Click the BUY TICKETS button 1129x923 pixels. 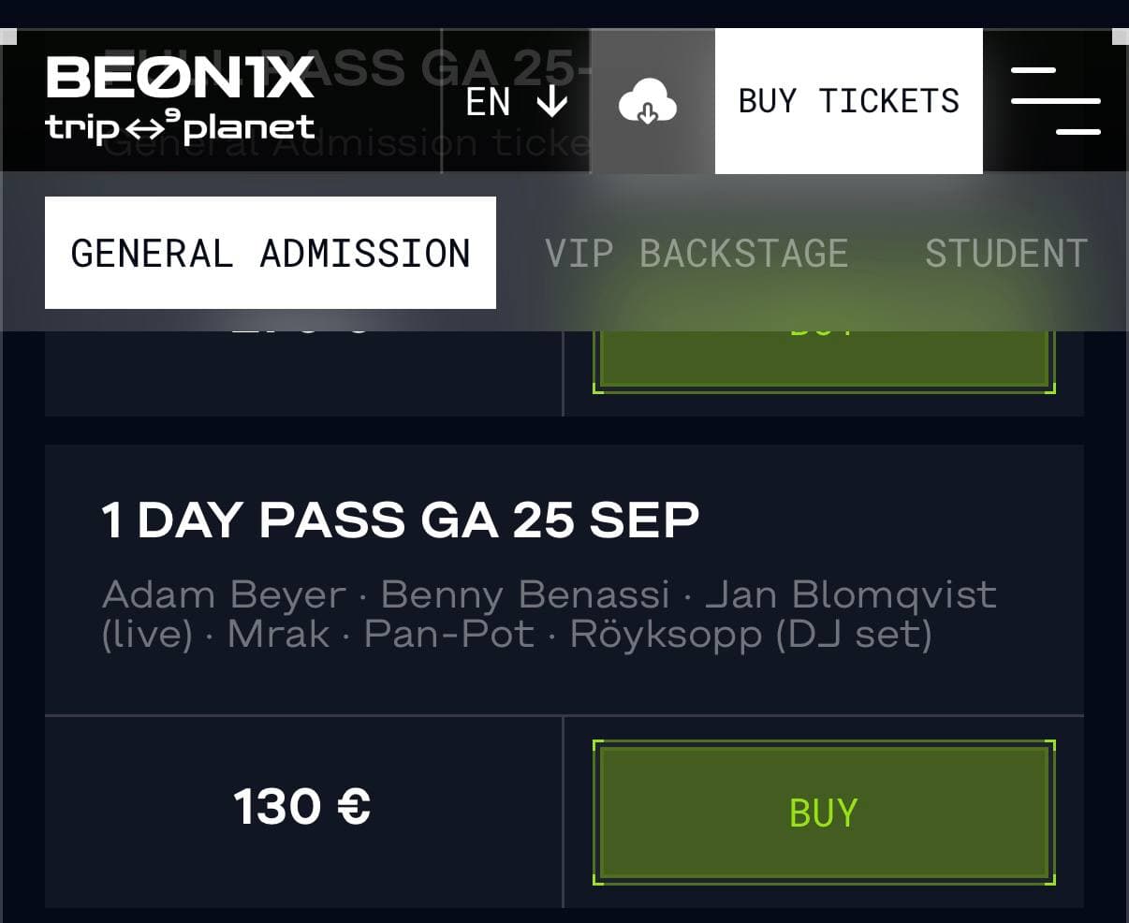tap(849, 101)
